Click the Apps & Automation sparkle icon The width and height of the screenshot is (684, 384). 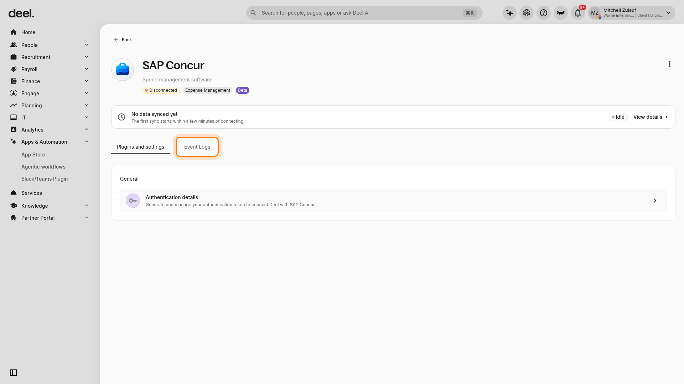coord(14,142)
